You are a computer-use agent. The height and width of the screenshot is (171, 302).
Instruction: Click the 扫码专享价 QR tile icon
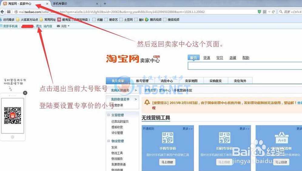tap(224, 138)
